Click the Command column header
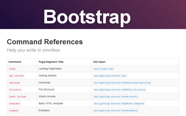Image resolution: width=186 pixels, height=116 pixels. 15,62
